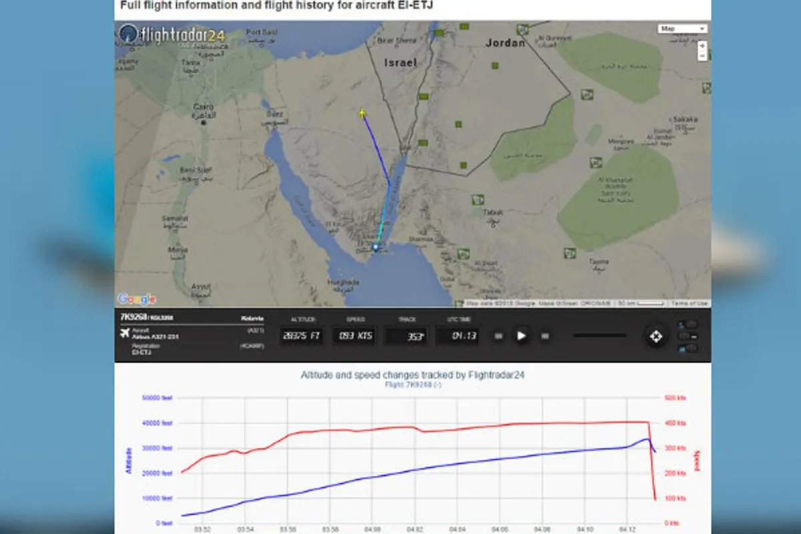Viewport: 801px width, 534px height.
Task: Click the Altitude axis label on chart
Action: click(128, 461)
